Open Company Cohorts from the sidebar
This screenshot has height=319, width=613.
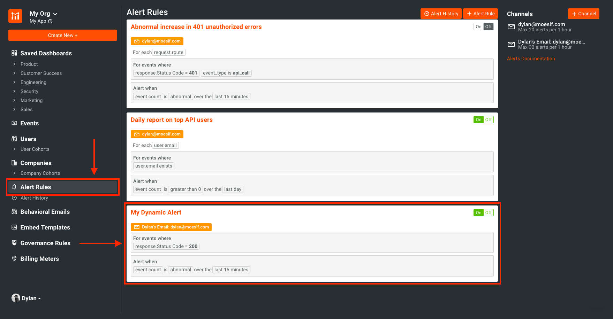39,173
